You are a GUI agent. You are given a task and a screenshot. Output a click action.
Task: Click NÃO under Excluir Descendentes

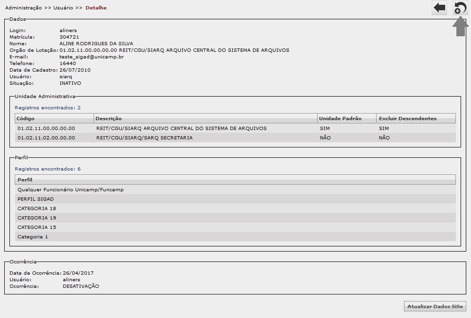point(384,138)
